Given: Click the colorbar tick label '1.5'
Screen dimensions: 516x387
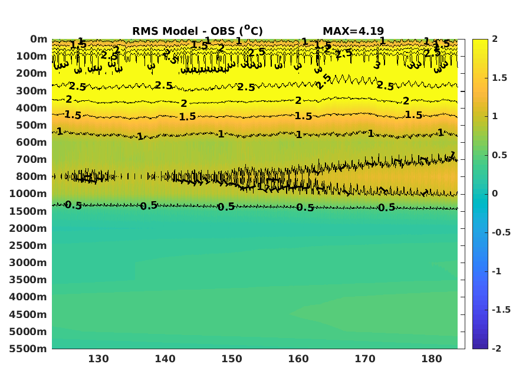Looking at the screenshot, I should tap(499, 78).
